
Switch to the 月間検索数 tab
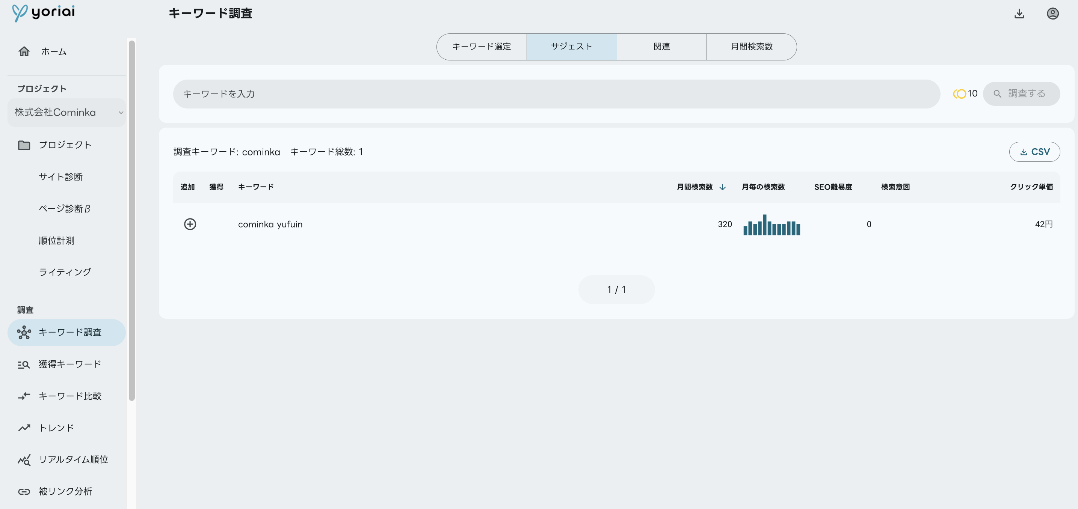pyautogui.click(x=752, y=47)
